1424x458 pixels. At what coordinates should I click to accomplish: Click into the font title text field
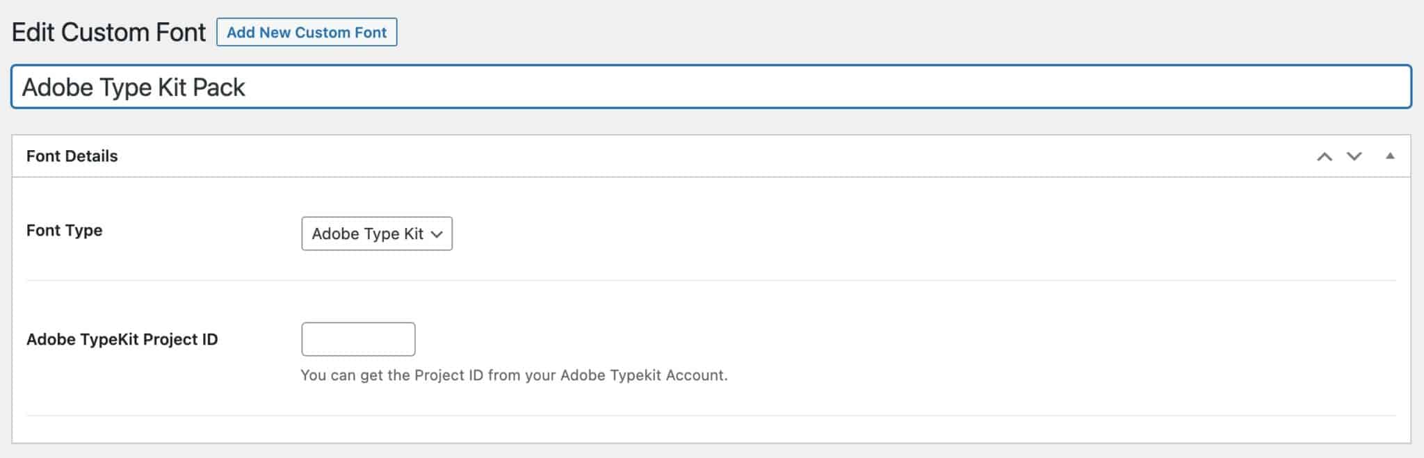click(695, 87)
